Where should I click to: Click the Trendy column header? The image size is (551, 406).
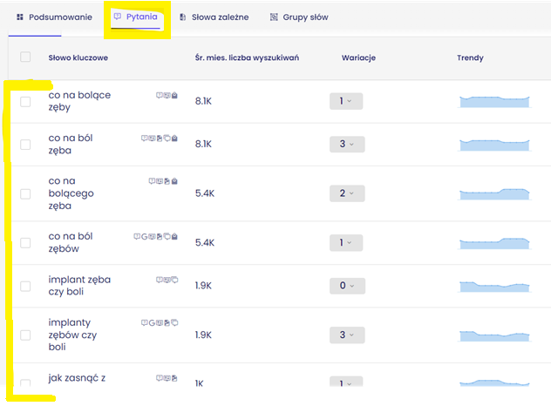[470, 58]
